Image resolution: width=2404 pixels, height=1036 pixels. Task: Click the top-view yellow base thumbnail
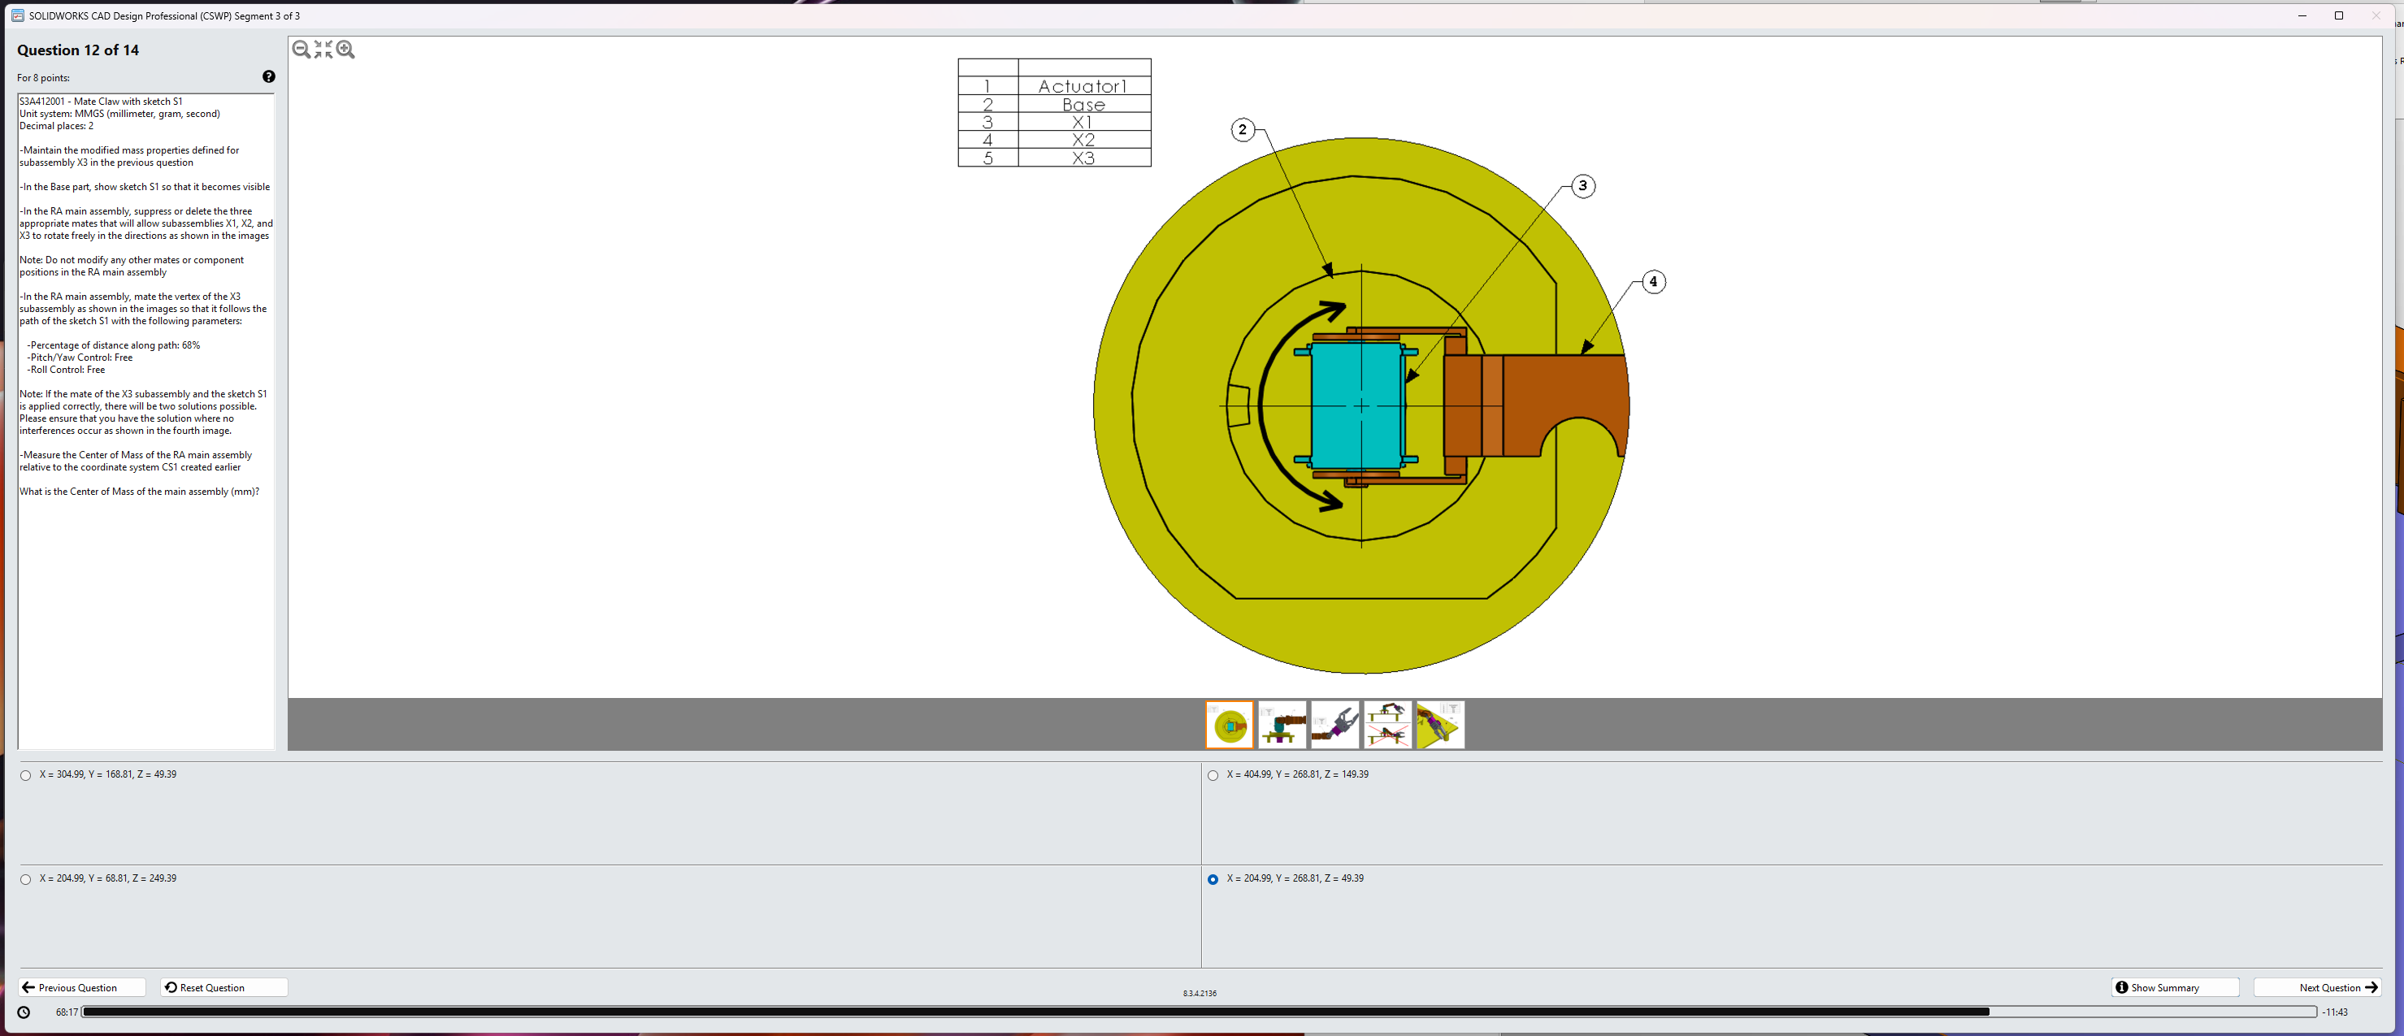pos(1229,725)
